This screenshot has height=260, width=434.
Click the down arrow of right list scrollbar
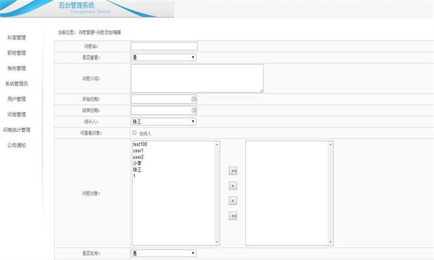[330, 242]
